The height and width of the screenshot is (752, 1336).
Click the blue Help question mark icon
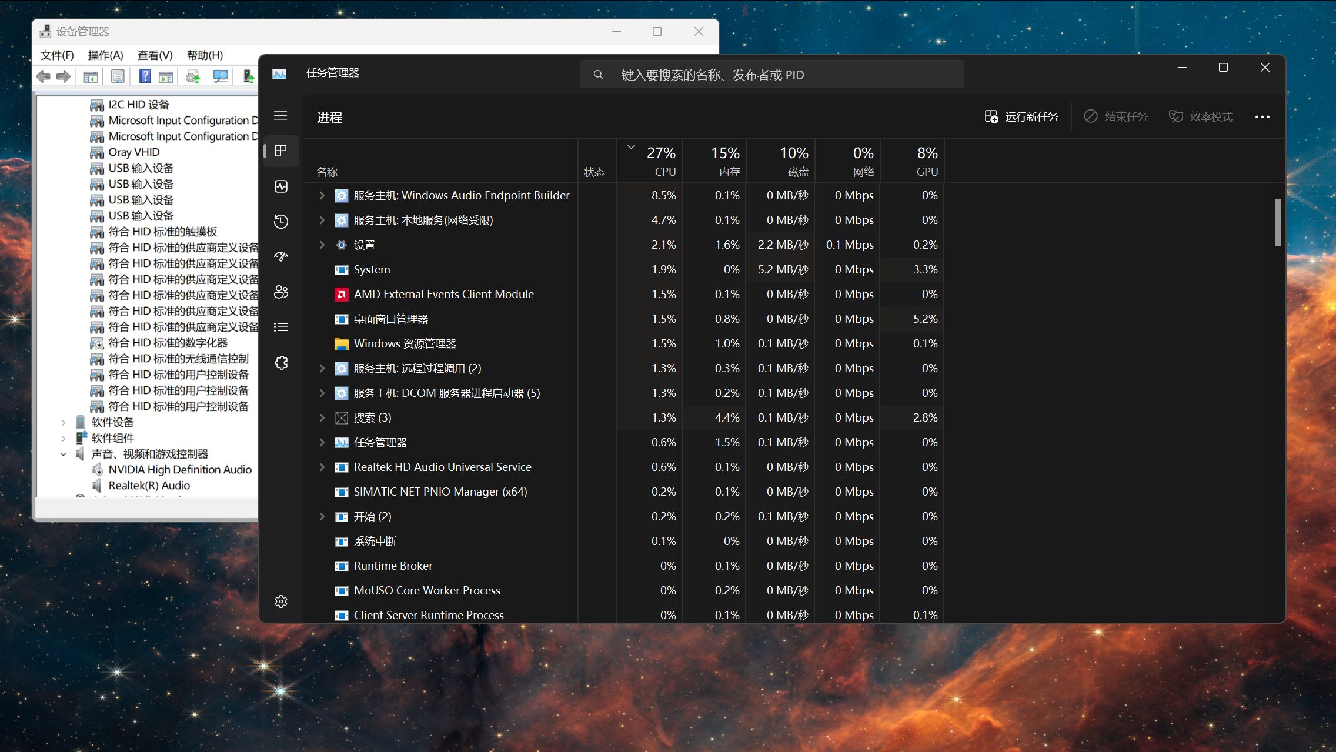tap(145, 76)
